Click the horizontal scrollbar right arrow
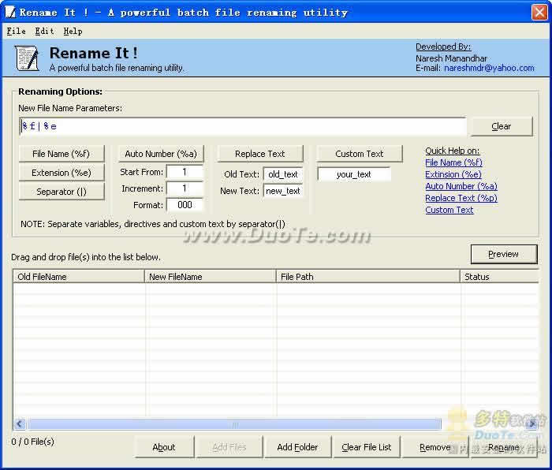Viewport: 552px width, 470px height. tap(532, 424)
